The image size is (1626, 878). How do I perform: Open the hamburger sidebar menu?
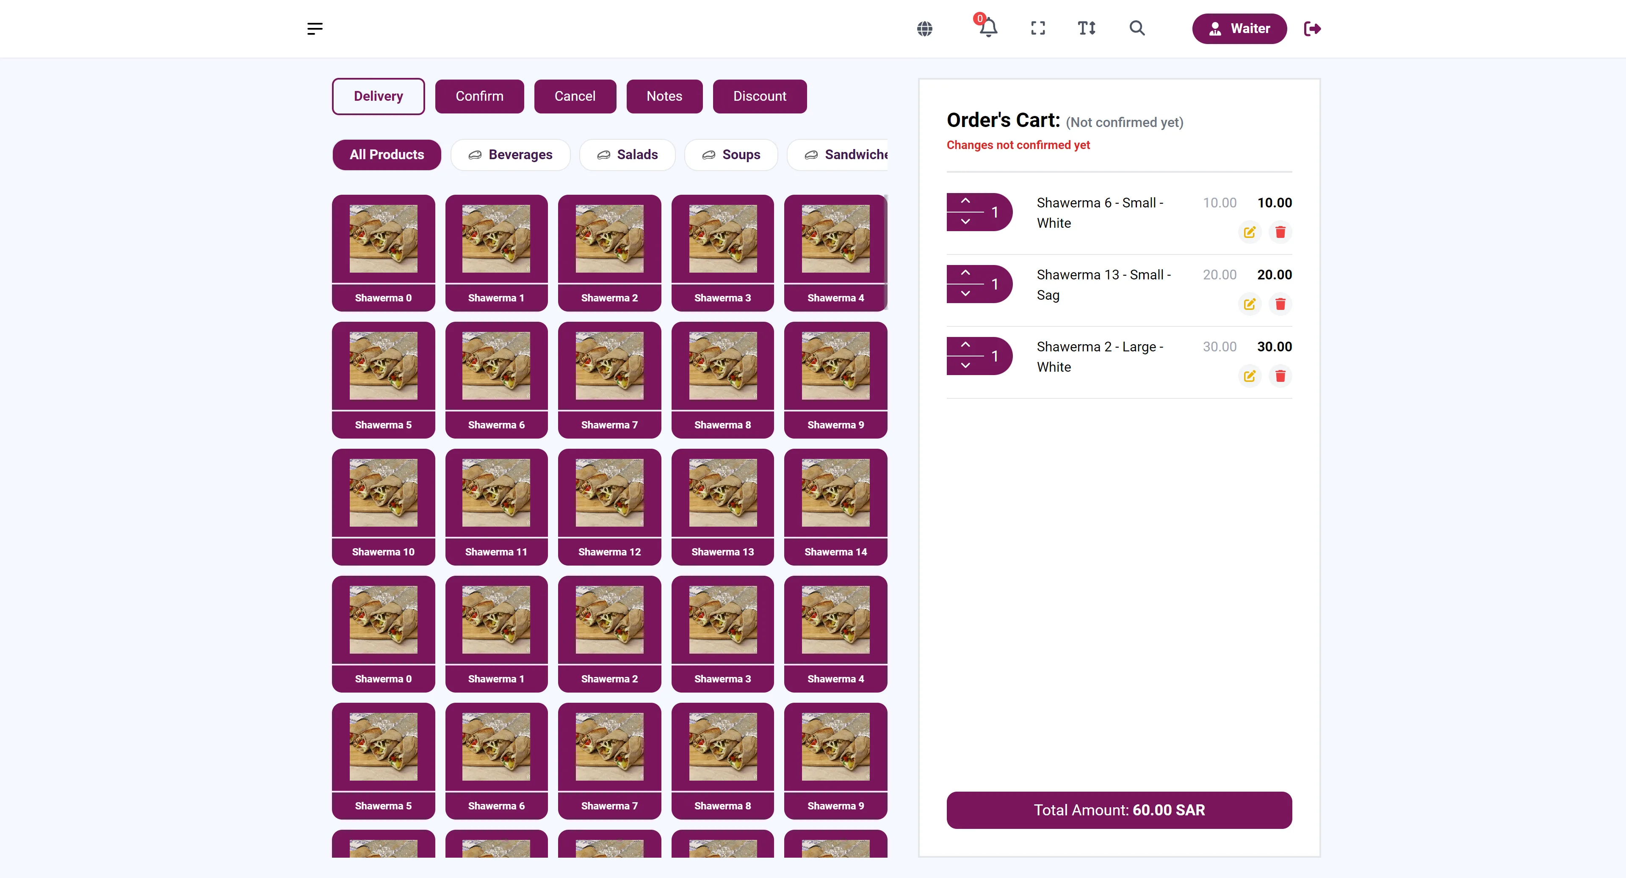(x=315, y=28)
